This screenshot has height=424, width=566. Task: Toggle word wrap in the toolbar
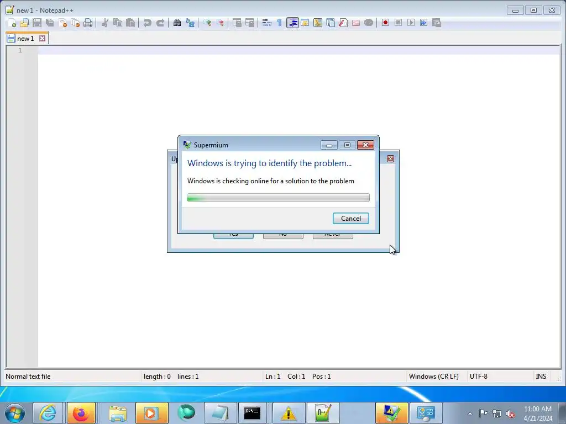(267, 23)
